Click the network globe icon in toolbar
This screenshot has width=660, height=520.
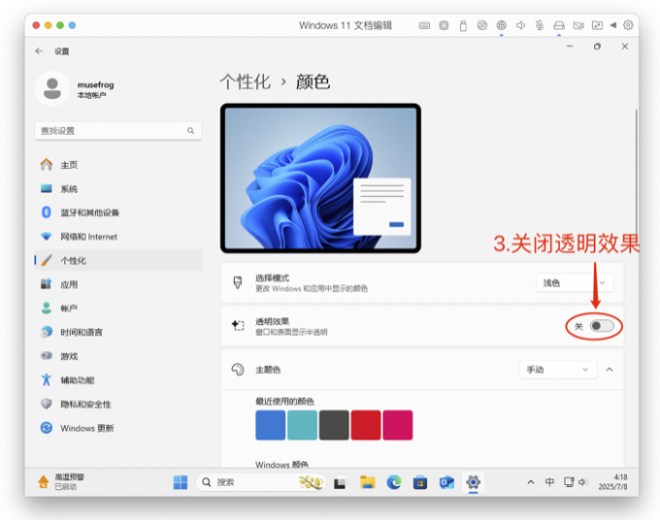coord(502,25)
